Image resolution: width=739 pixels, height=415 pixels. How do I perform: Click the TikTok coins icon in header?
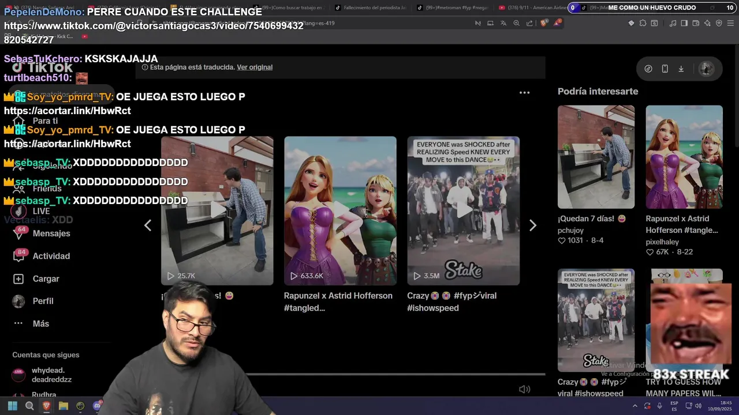[648, 69]
